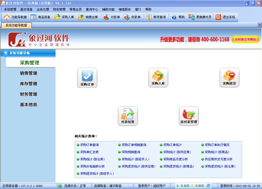Click the 象过河软件 logo in the banner

(39, 39)
